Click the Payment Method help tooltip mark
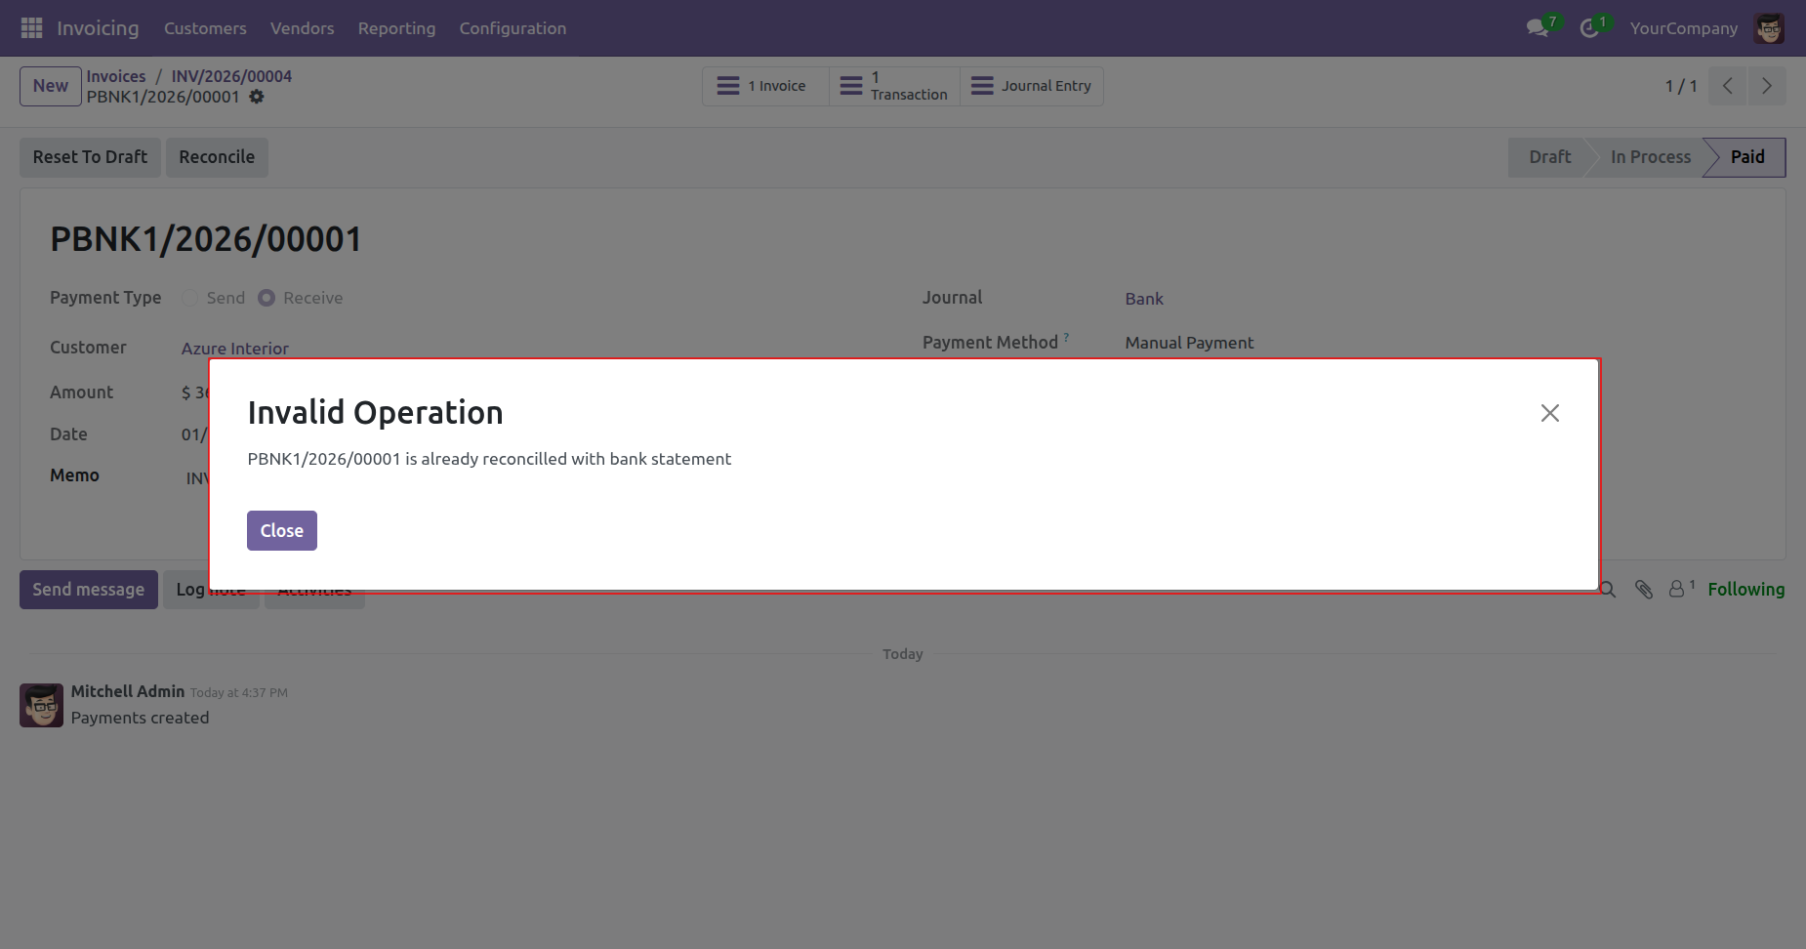The image size is (1806, 949). [1066, 337]
